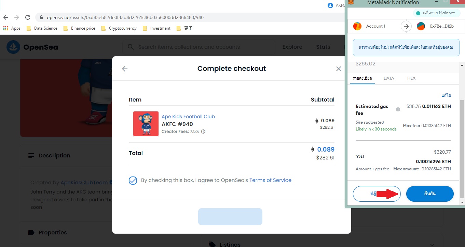Image resolution: width=465 pixels, height=247 pixels.
Task: Open the Data Science bookmark folder
Action: (x=42, y=28)
